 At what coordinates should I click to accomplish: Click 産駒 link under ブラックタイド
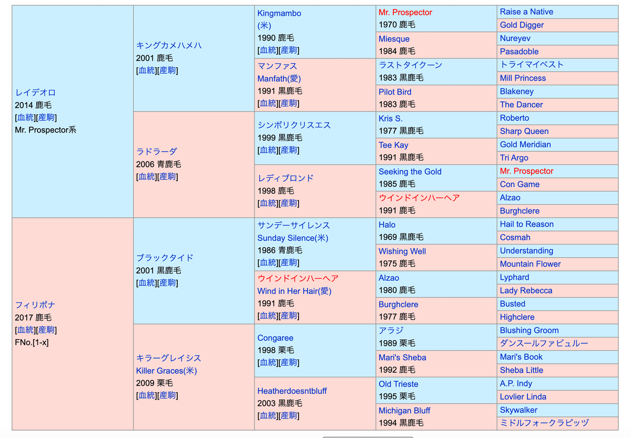tap(168, 283)
